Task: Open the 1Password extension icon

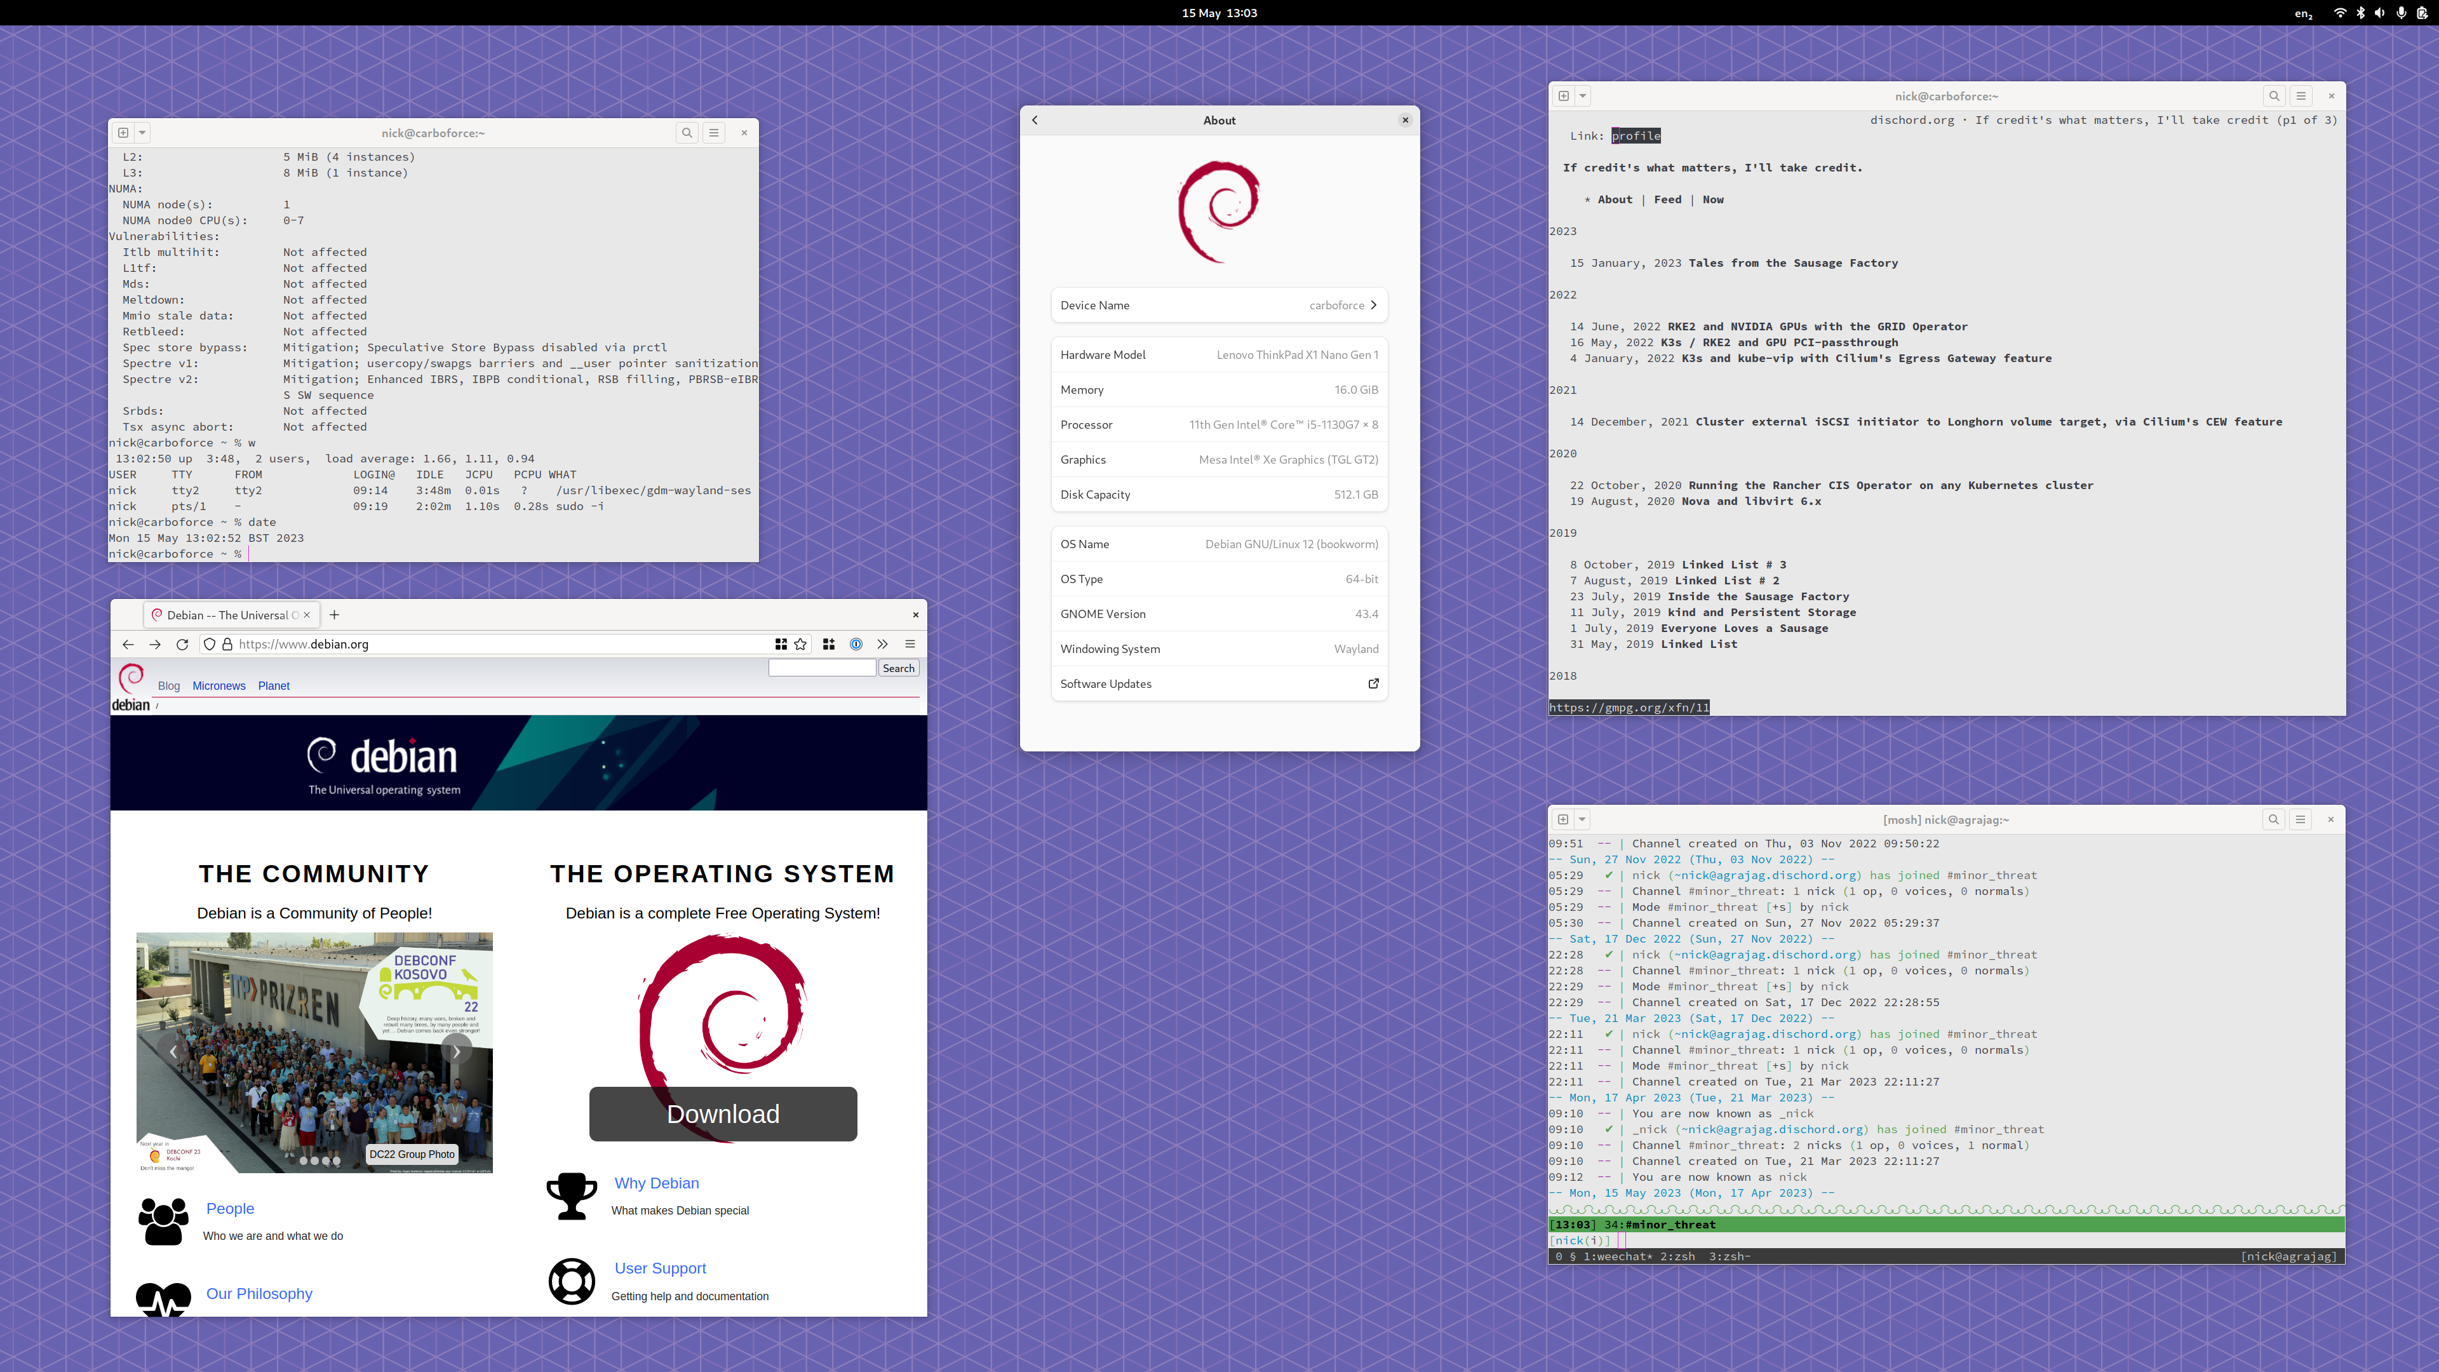Action: (x=856, y=644)
